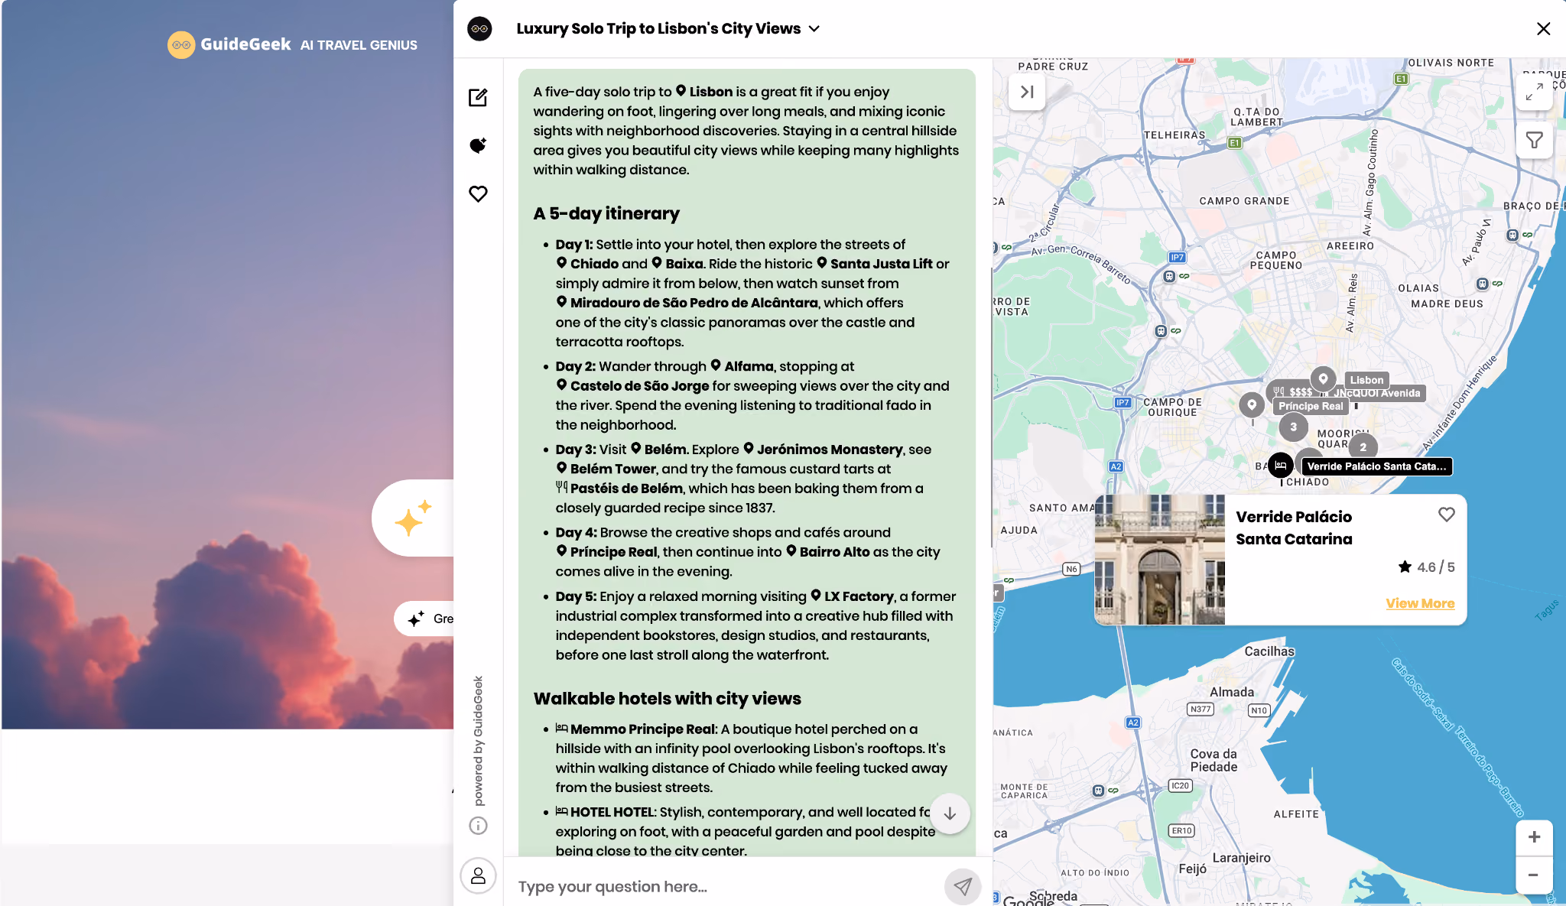
Task: Click the large sparkle button on left
Action: [x=413, y=518]
